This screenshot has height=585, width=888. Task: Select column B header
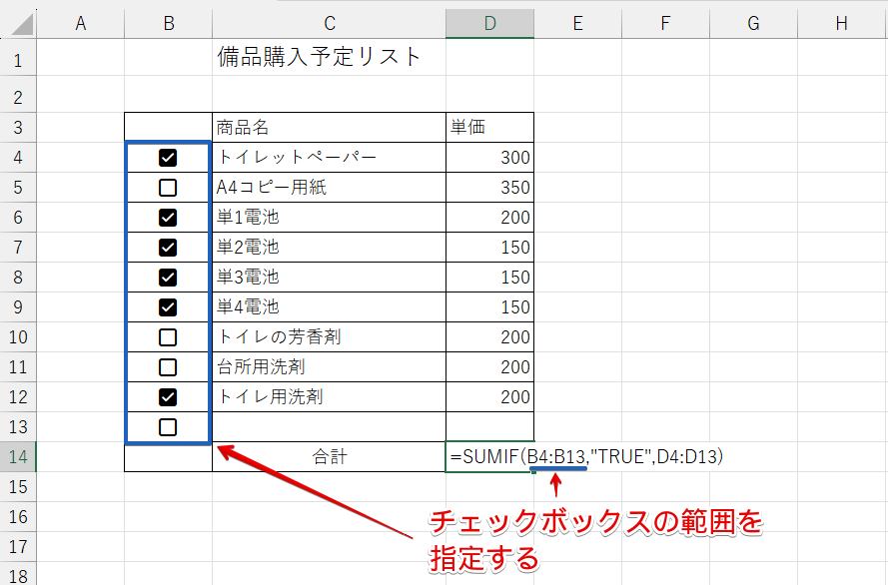tap(168, 24)
